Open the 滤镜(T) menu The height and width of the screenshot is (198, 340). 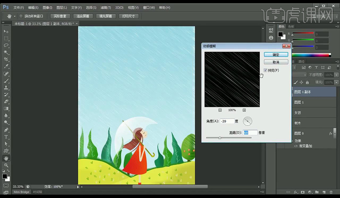tap(105, 8)
